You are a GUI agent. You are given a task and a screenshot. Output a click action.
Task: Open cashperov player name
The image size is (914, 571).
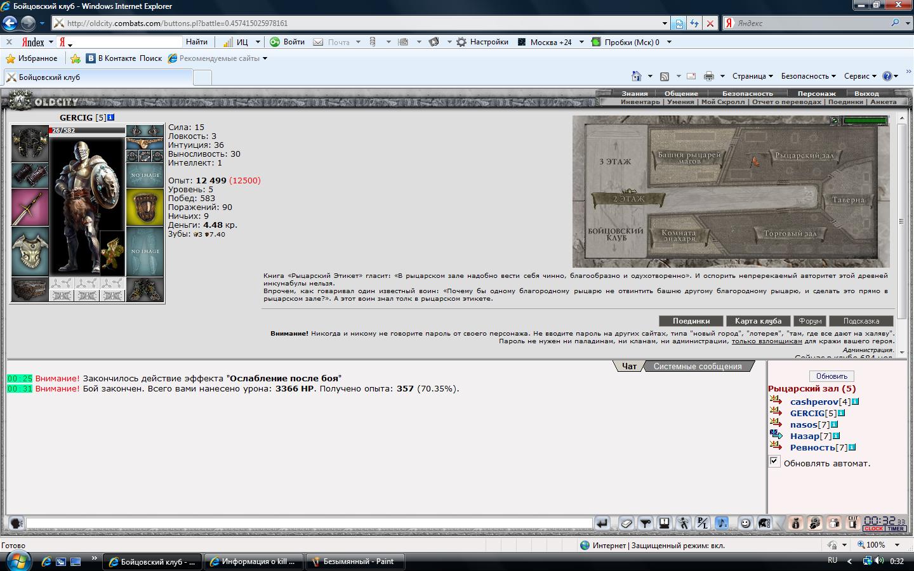[x=814, y=402]
